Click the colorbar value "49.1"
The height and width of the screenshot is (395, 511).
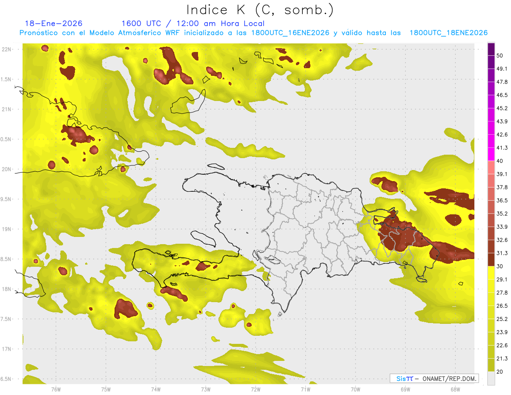point(502,69)
